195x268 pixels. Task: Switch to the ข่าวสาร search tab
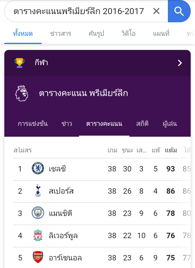tap(61, 34)
